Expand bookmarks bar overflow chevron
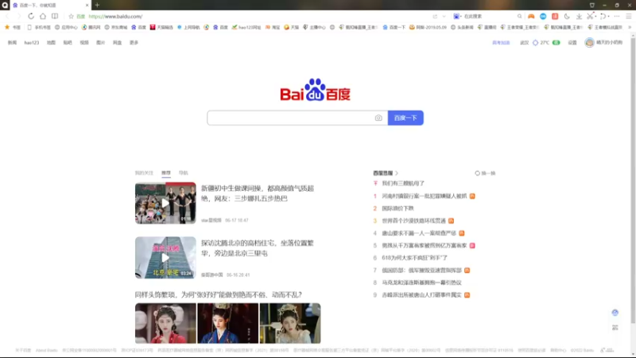 point(630,27)
